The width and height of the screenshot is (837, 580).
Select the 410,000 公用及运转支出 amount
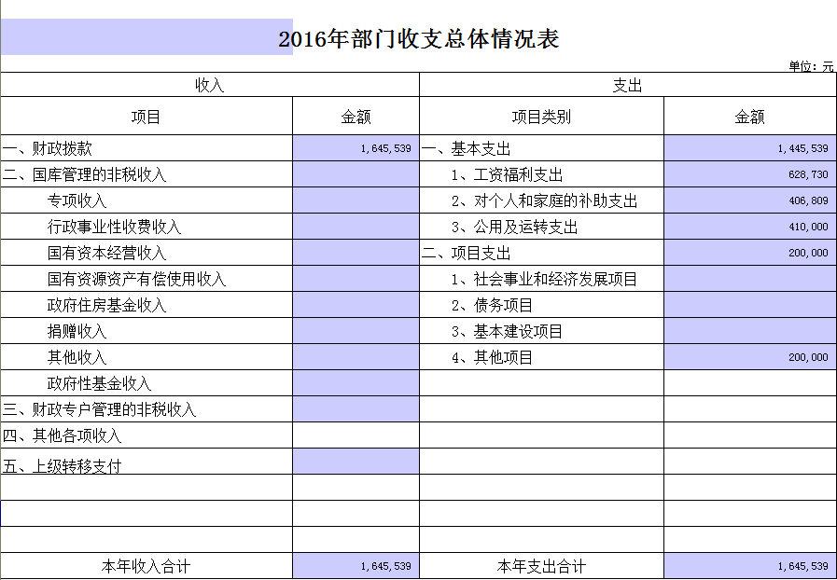(x=749, y=227)
